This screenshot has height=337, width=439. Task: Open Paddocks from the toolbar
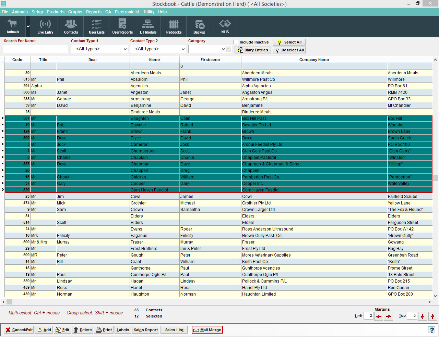[174, 26]
